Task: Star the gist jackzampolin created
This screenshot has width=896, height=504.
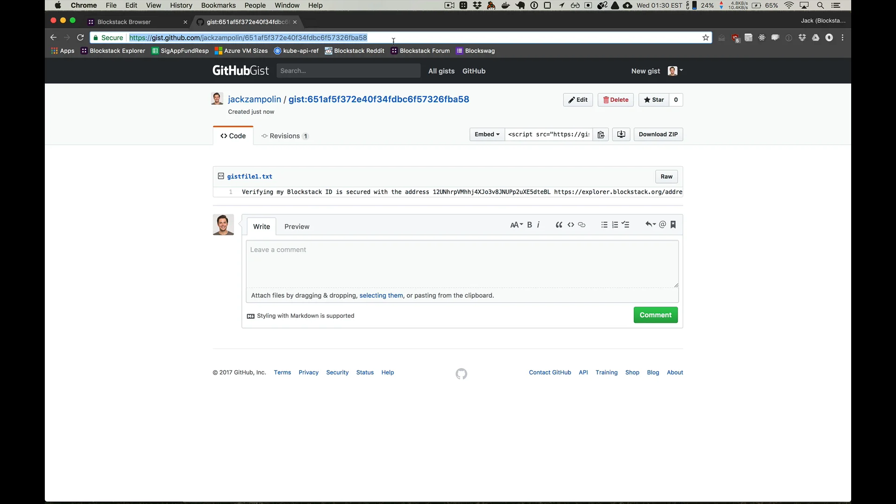Action: [x=654, y=99]
